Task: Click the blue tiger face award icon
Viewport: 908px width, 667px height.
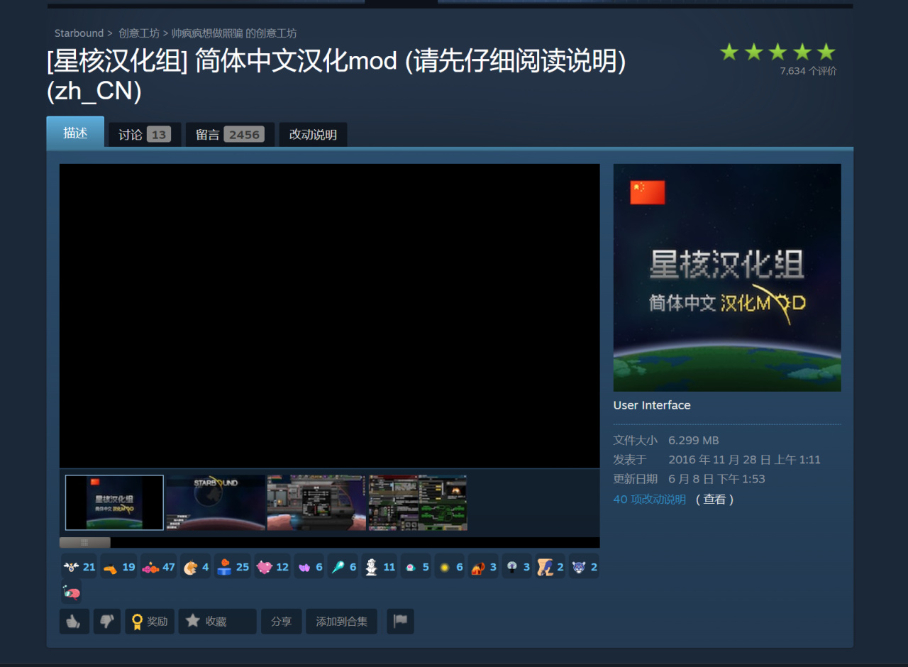Action: click(579, 567)
